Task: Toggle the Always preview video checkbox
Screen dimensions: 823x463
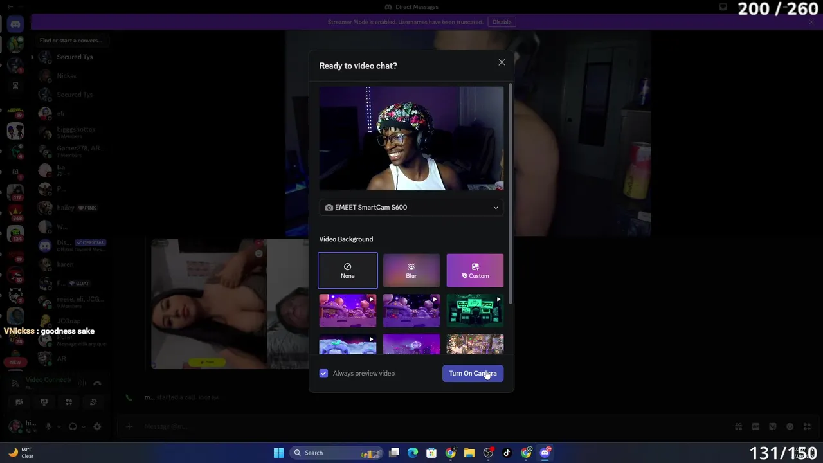Action: pos(323,373)
